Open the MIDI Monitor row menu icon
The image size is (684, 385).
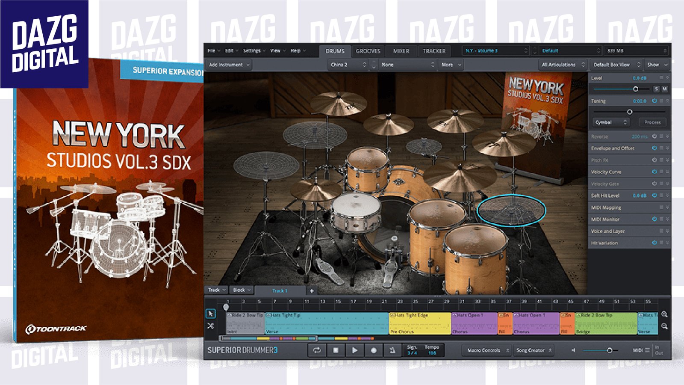coord(661,219)
